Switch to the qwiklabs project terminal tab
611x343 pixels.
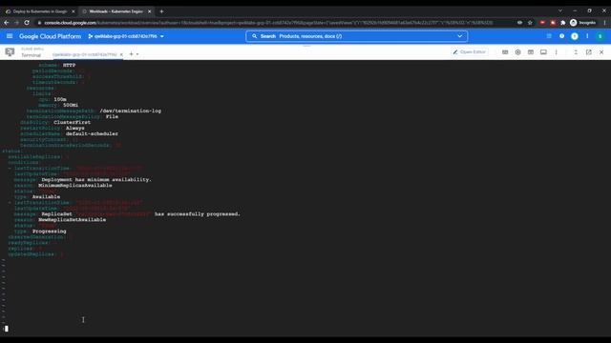click(85, 54)
